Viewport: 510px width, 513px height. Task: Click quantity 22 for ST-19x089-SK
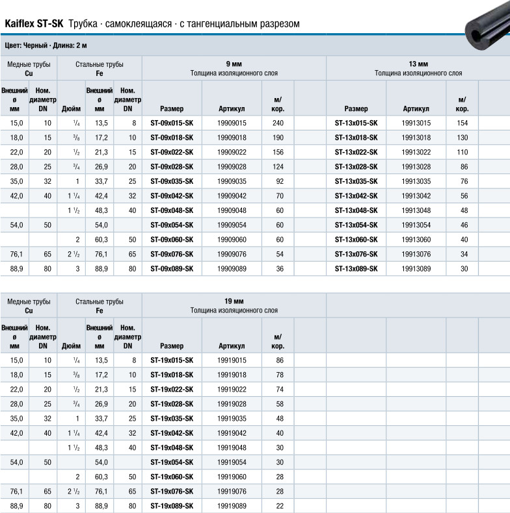[280, 506]
